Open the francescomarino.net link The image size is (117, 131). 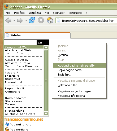click(24, 119)
